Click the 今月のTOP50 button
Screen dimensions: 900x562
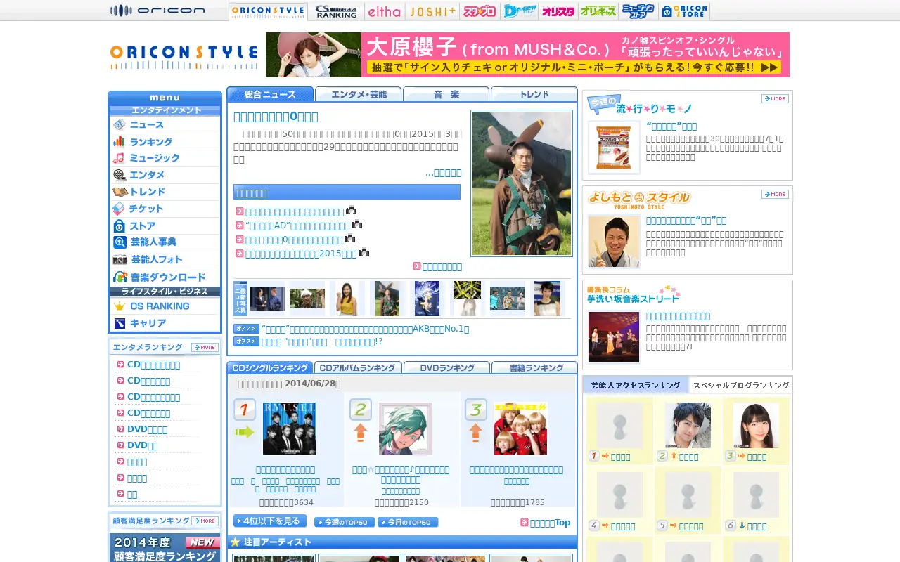pyautogui.click(x=408, y=522)
